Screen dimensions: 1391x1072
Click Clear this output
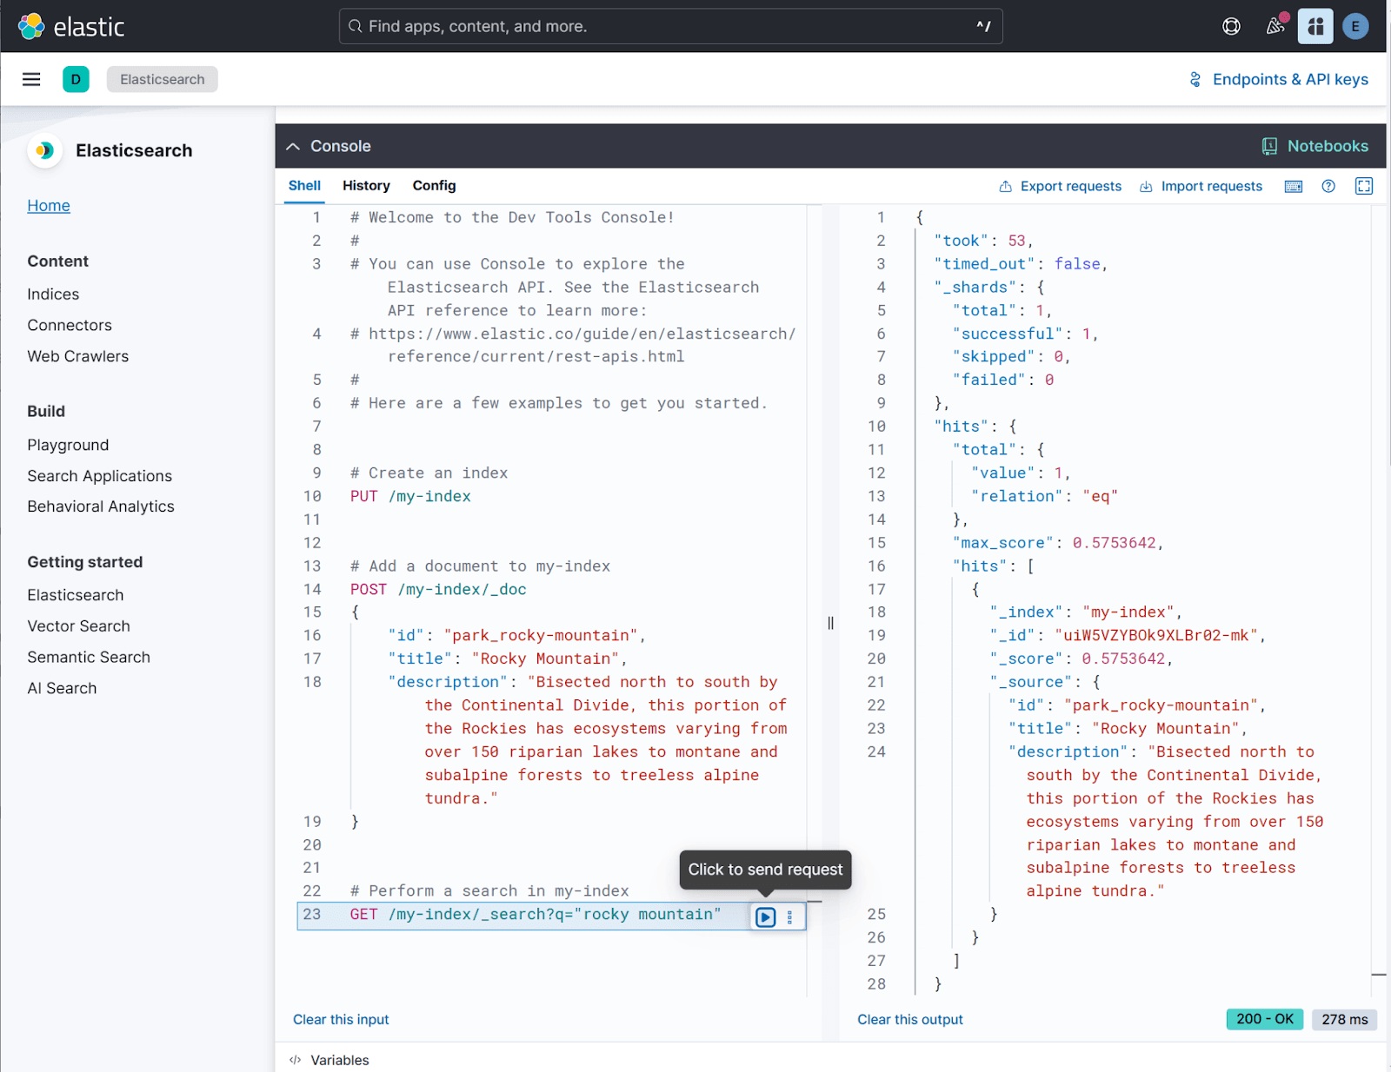tap(909, 1019)
